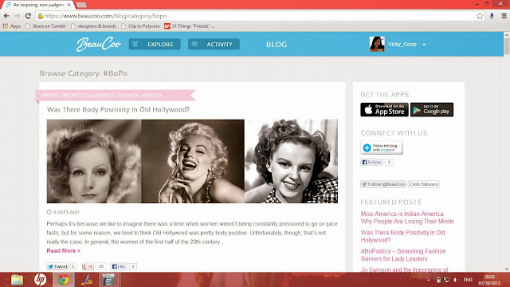
Task: Click the MOVIES category tag
Action: pyautogui.click(x=152, y=96)
